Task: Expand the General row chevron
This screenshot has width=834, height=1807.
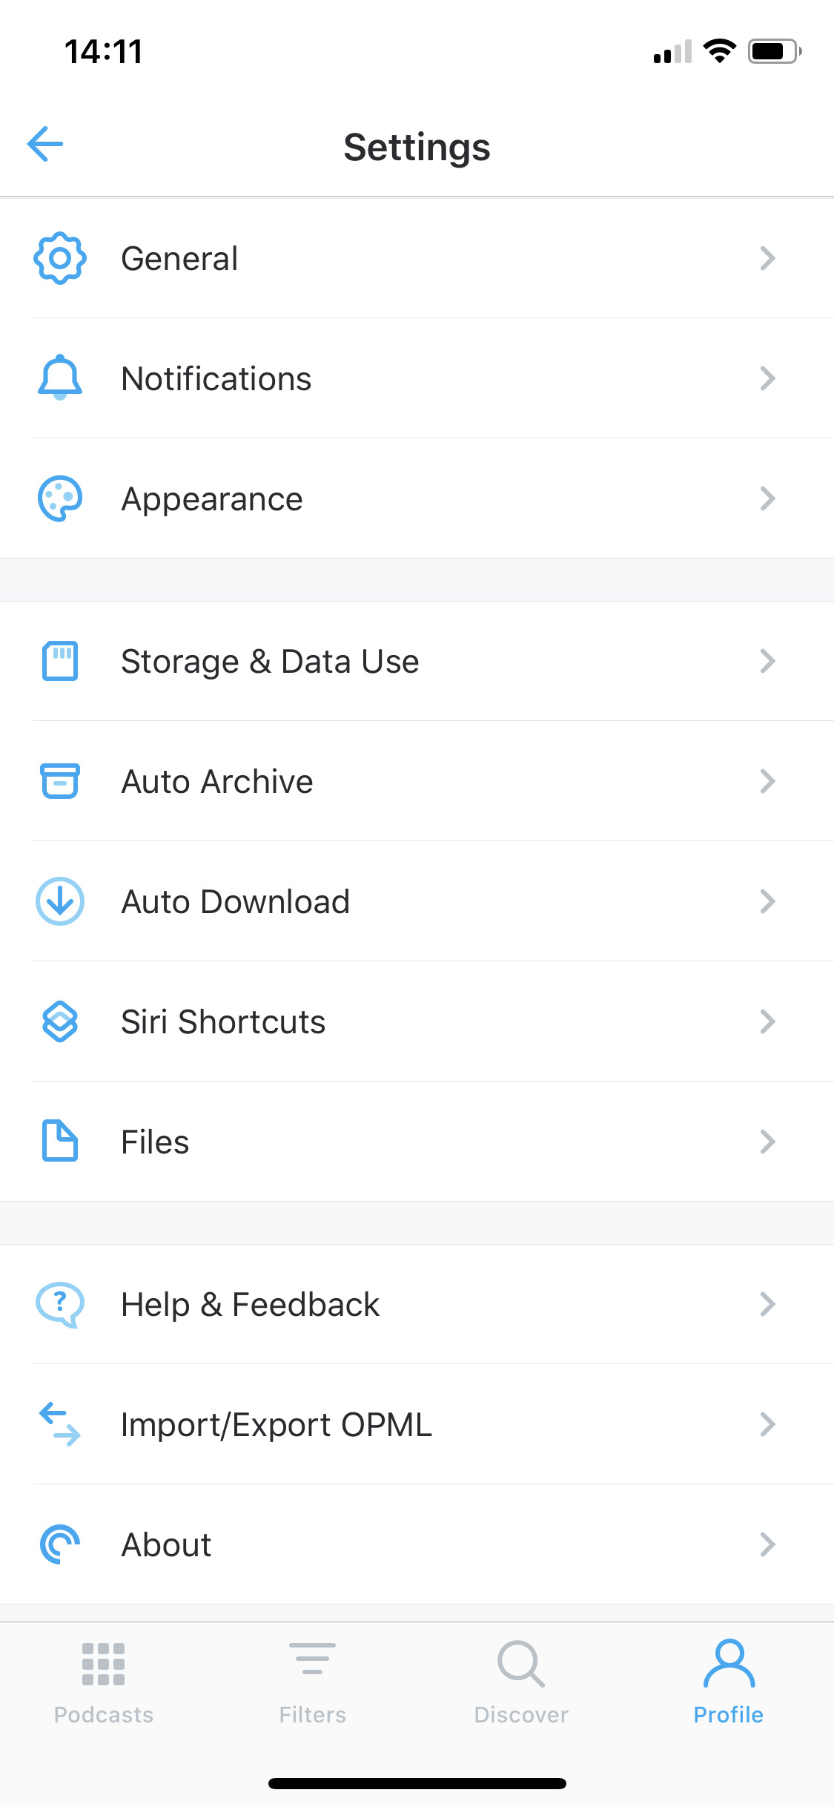Action: coord(767,258)
